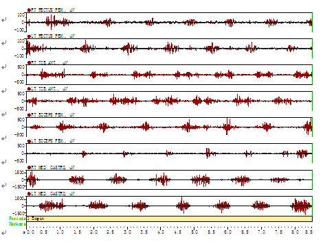The width and height of the screenshot is (336, 248).
Task: Click the LT MED. GASTRO EMG waveform trace
Action: point(169,206)
